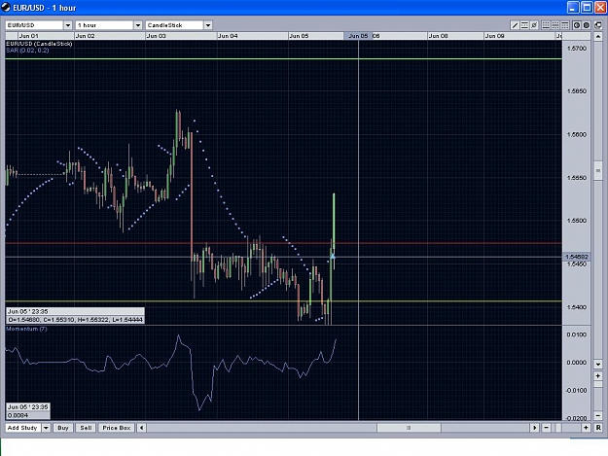Click the Buy button

[63, 428]
